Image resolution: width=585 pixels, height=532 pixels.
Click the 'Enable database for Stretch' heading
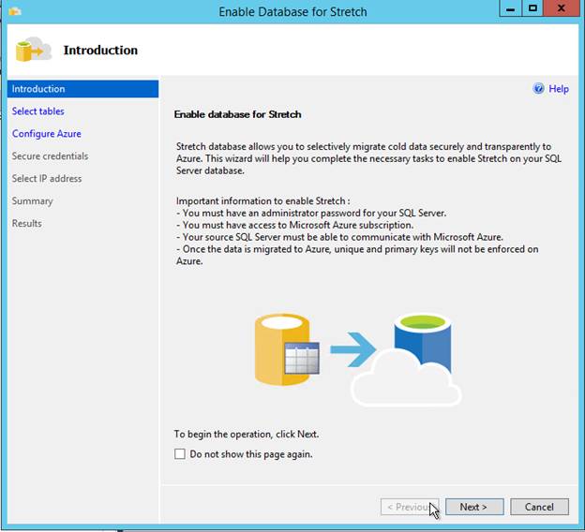click(238, 114)
